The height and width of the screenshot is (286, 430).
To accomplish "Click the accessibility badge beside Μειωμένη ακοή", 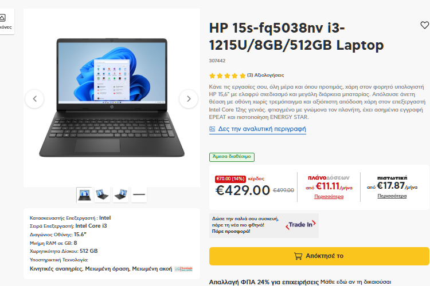I will tap(183, 269).
